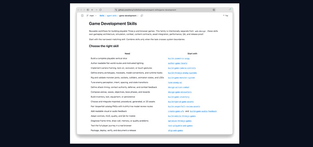Viewport: 313px width, 147px height.
Task: Open the build-hybrid-game-assets link
Action: tap(181, 102)
